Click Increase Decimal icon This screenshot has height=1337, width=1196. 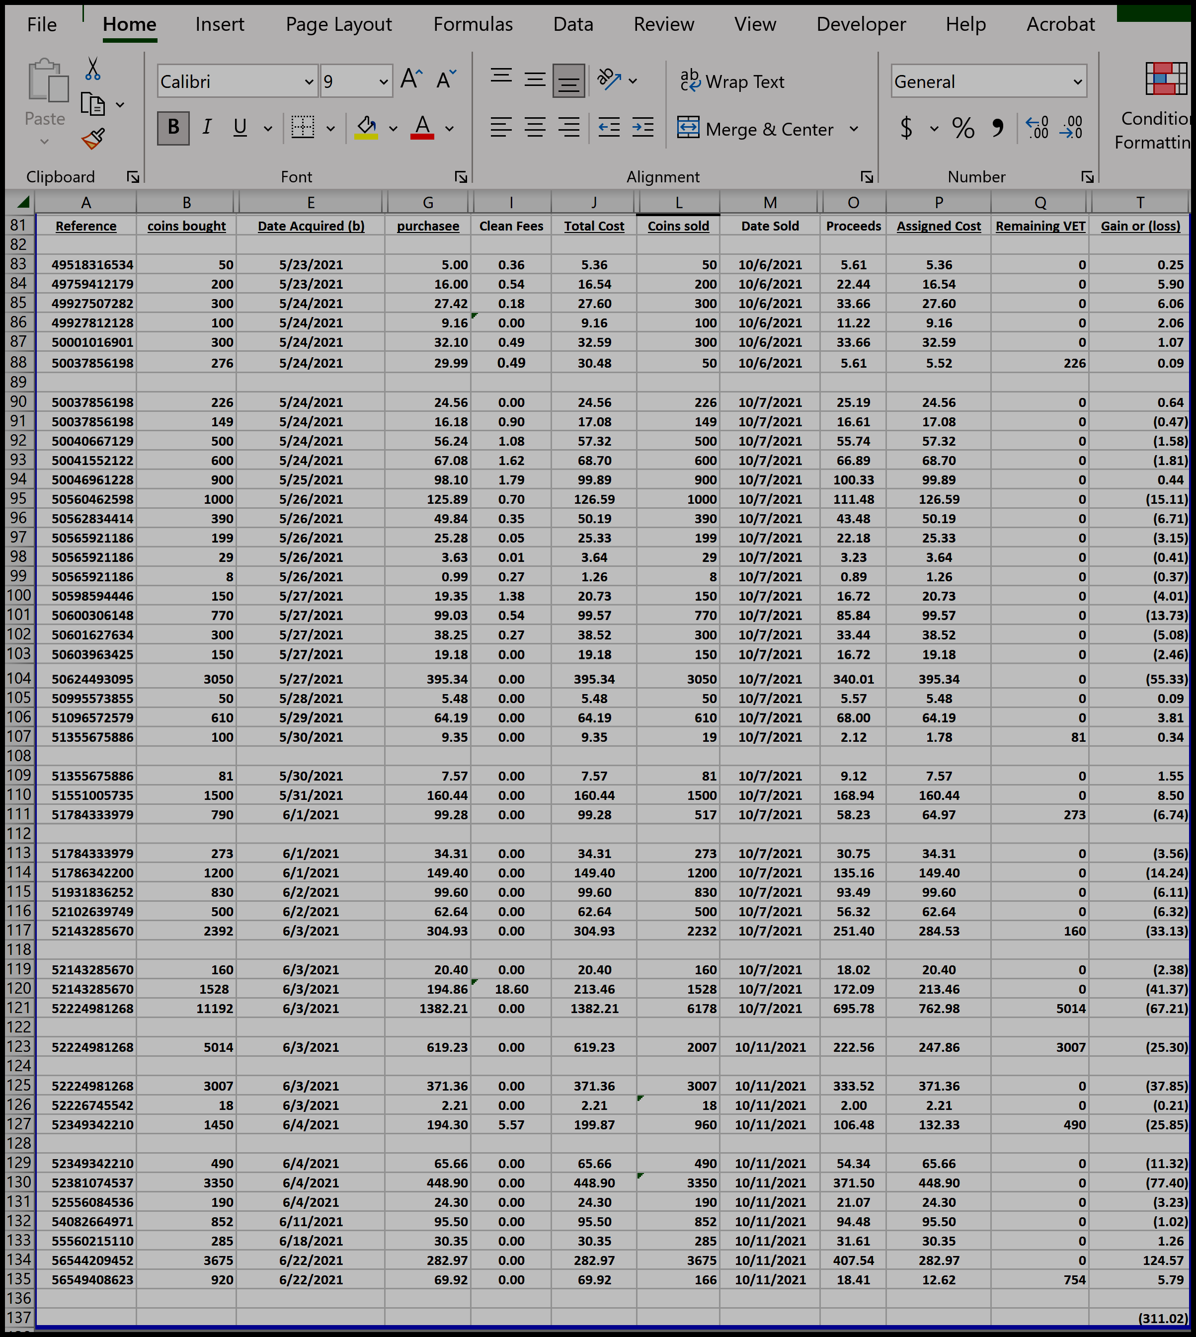[x=1037, y=128]
